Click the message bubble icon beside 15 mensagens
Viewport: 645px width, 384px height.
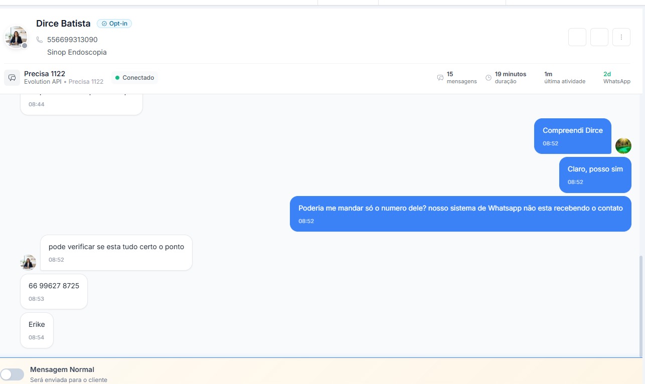click(x=440, y=78)
